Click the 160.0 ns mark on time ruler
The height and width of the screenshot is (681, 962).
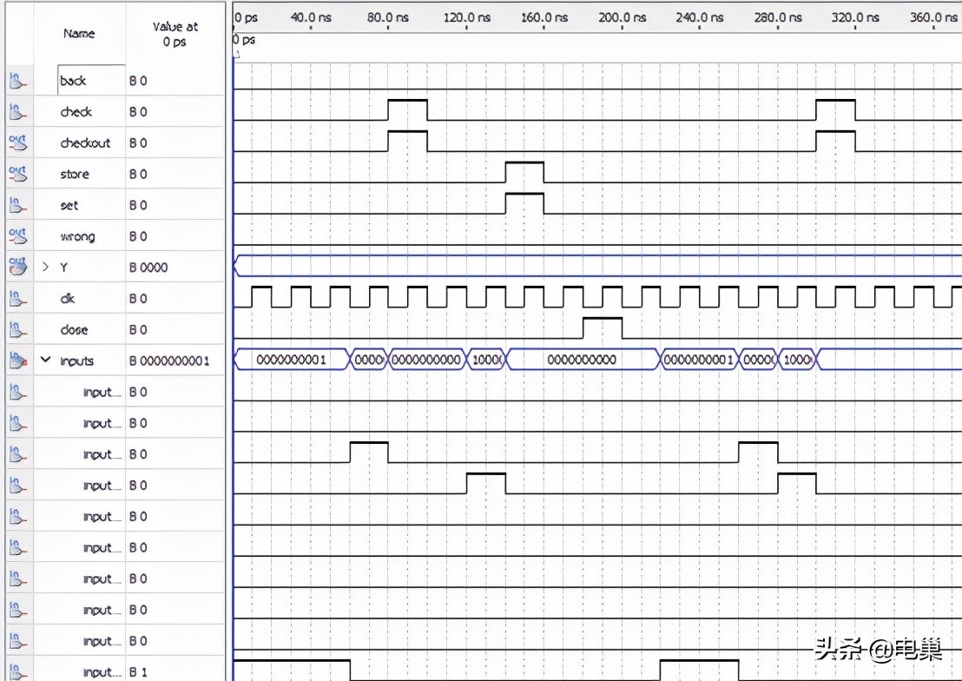[x=544, y=17]
